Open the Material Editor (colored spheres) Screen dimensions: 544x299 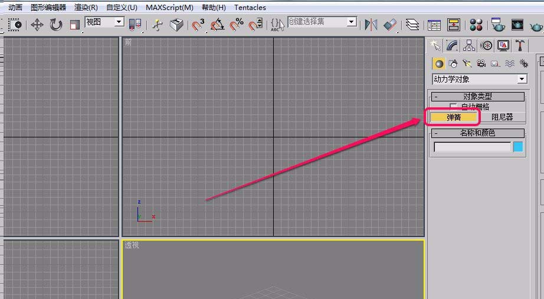click(x=476, y=25)
